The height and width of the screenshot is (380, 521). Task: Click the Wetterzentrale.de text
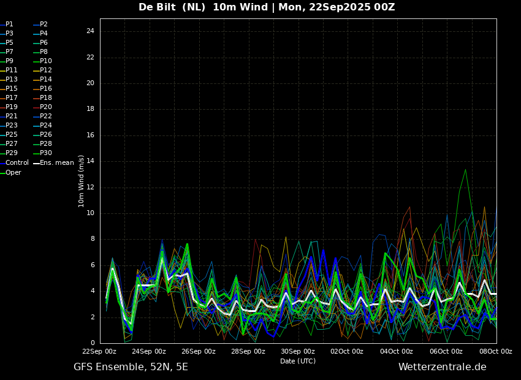click(443, 367)
